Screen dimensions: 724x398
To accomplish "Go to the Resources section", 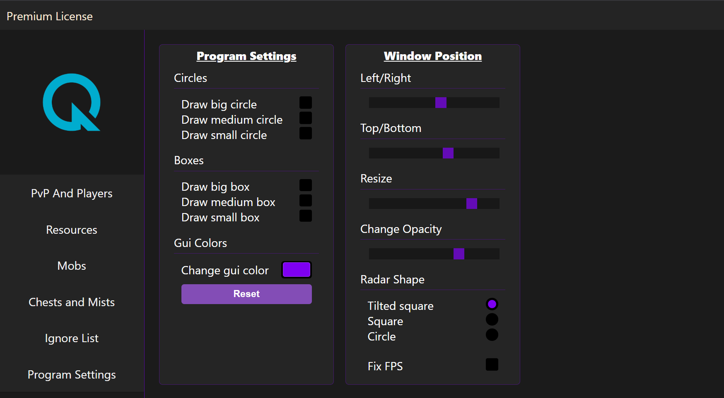I will click(72, 230).
